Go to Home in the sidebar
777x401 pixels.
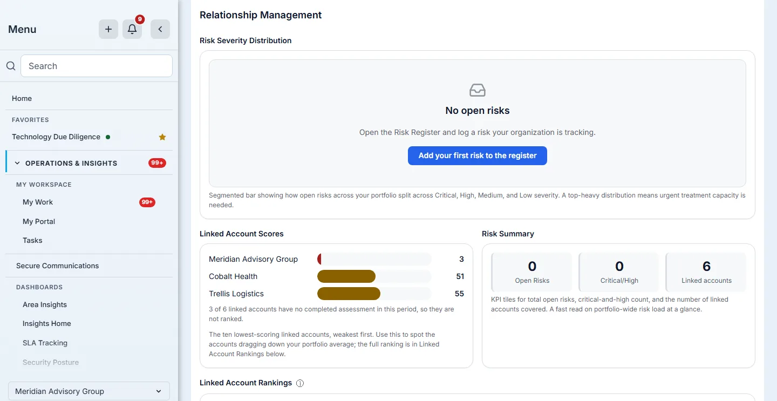coord(22,98)
